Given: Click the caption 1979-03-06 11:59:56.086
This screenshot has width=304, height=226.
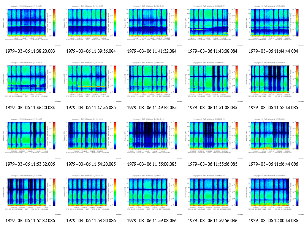Looking at the screenshot, I should (213, 221).
